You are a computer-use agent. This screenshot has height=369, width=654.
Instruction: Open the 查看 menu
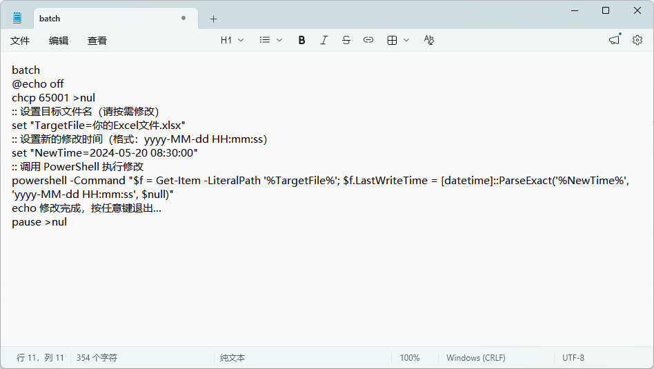tap(97, 41)
